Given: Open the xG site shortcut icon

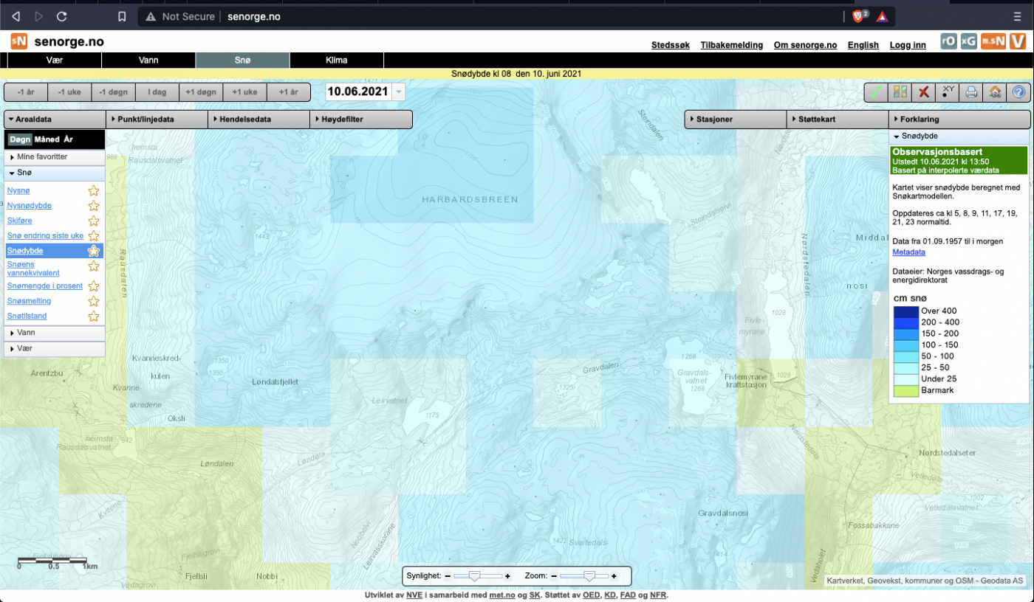Looking at the screenshot, I should [969, 41].
